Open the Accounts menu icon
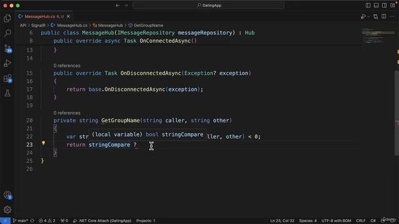This screenshot has width=399, height=224. (x=7, y=195)
